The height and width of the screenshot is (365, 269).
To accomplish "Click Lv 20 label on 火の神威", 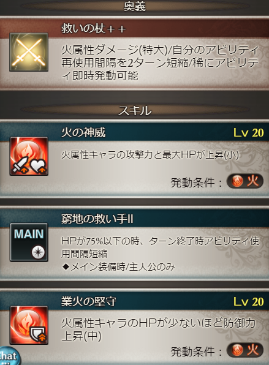I will (249, 133).
